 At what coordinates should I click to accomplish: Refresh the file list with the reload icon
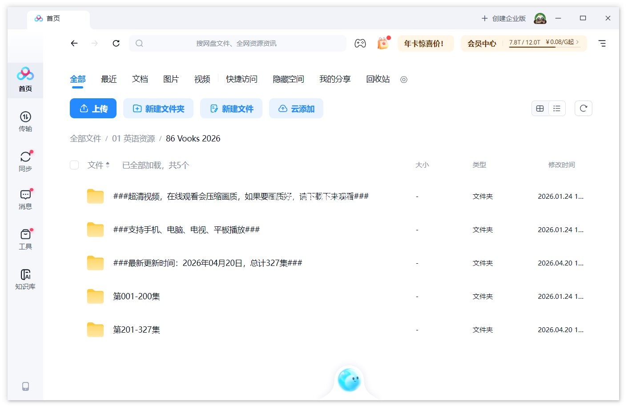(583, 108)
